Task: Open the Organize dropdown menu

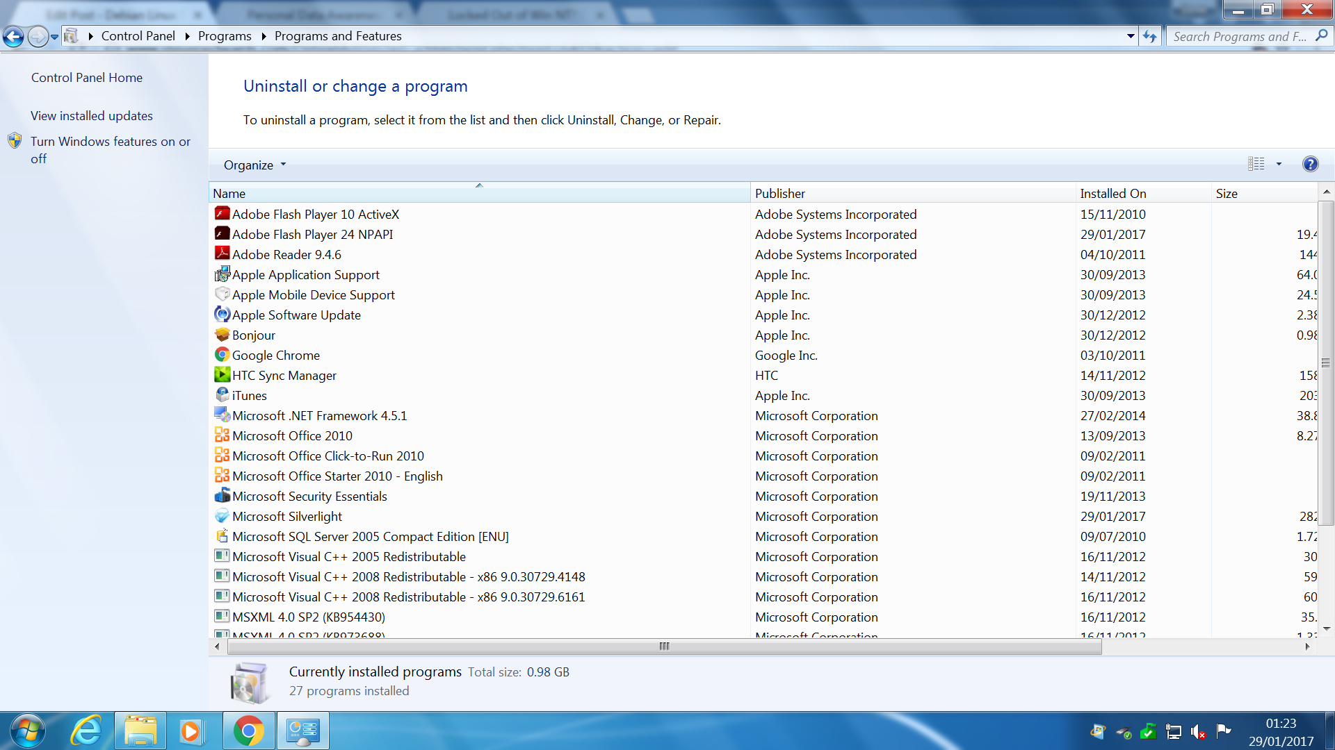Action: [x=254, y=165]
